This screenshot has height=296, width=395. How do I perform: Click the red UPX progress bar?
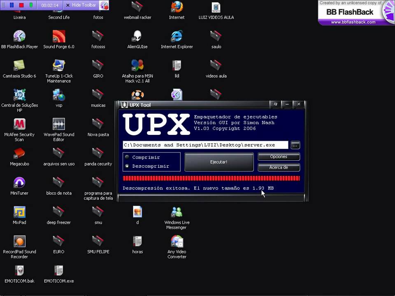211,178
